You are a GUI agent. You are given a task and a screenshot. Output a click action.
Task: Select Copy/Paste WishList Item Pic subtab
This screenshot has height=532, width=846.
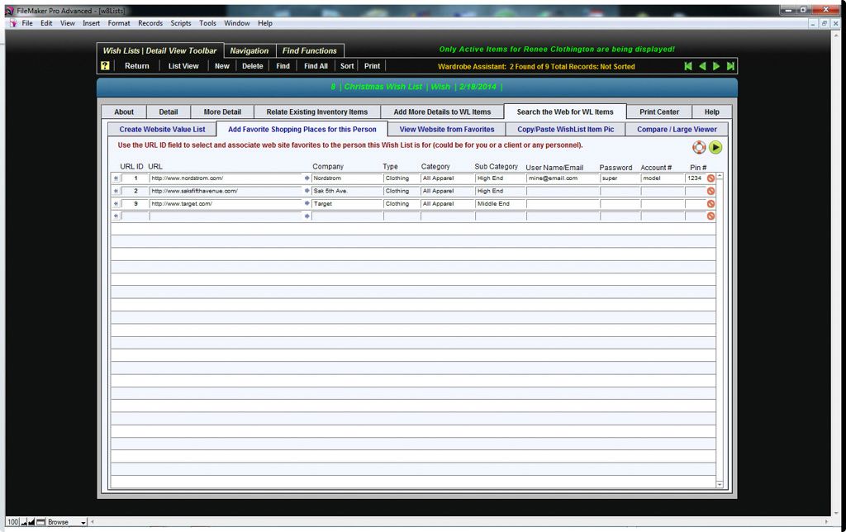coord(565,130)
